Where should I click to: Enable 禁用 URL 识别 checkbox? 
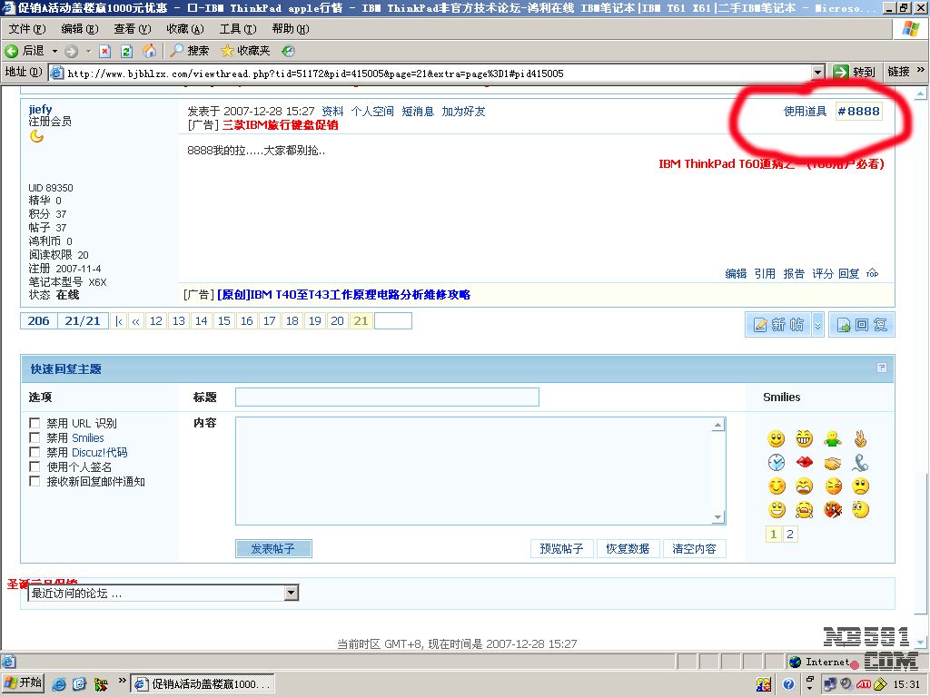(35, 423)
